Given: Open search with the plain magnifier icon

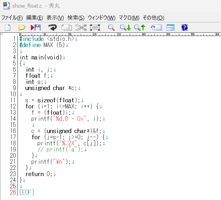Looking at the screenshot, I should [111, 27].
